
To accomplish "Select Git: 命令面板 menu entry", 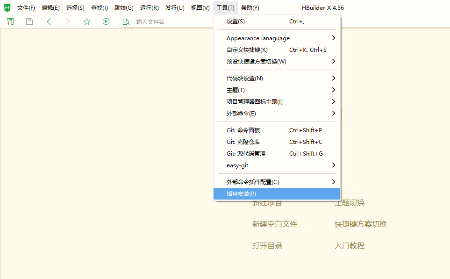I will click(277, 130).
